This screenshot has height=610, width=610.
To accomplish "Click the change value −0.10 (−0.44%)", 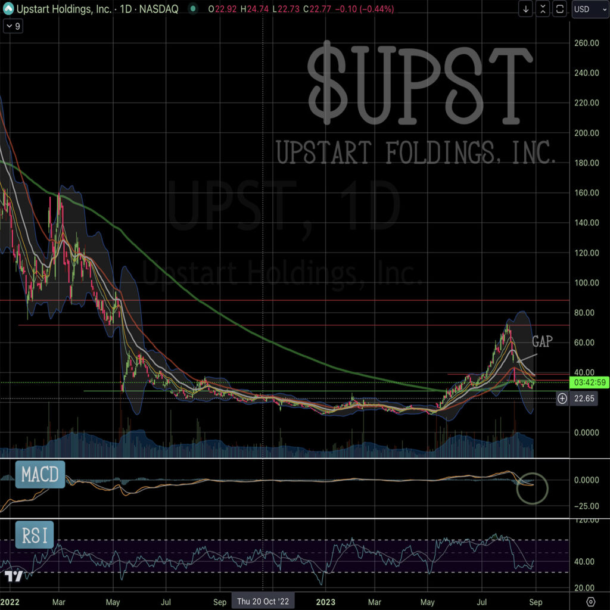I will coord(365,9).
